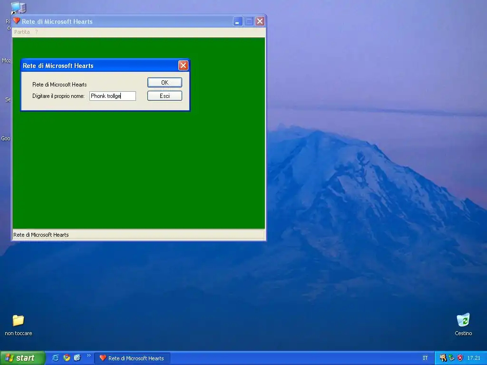
Task: Expand hidden Quick Launch items chevron
Action: tap(88, 355)
